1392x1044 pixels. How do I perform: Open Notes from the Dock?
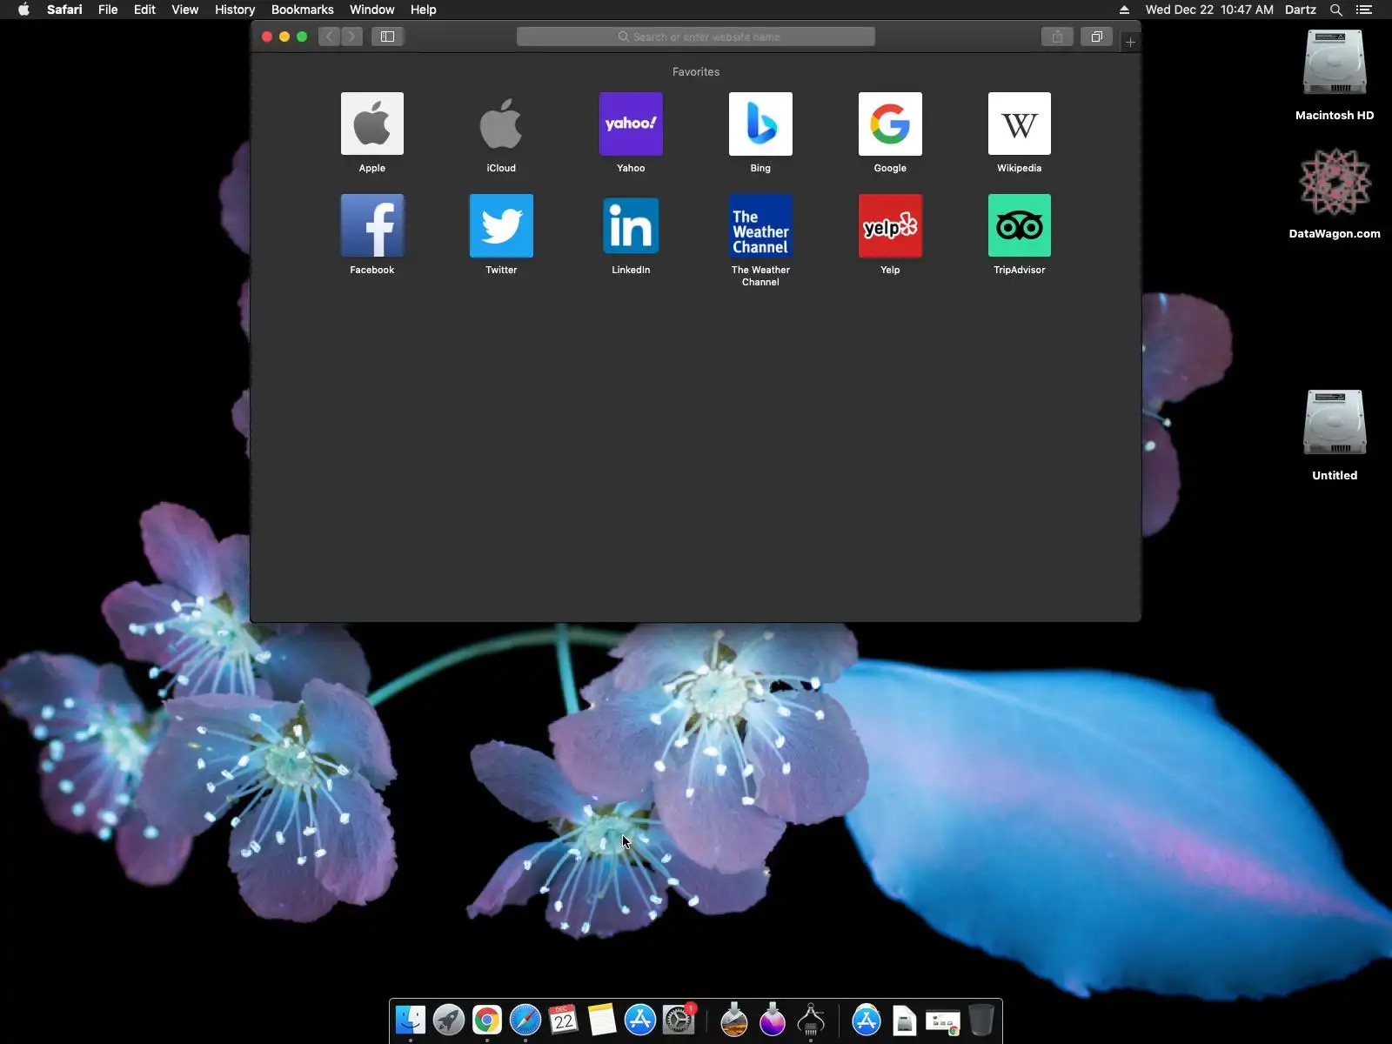point(602,1020)
